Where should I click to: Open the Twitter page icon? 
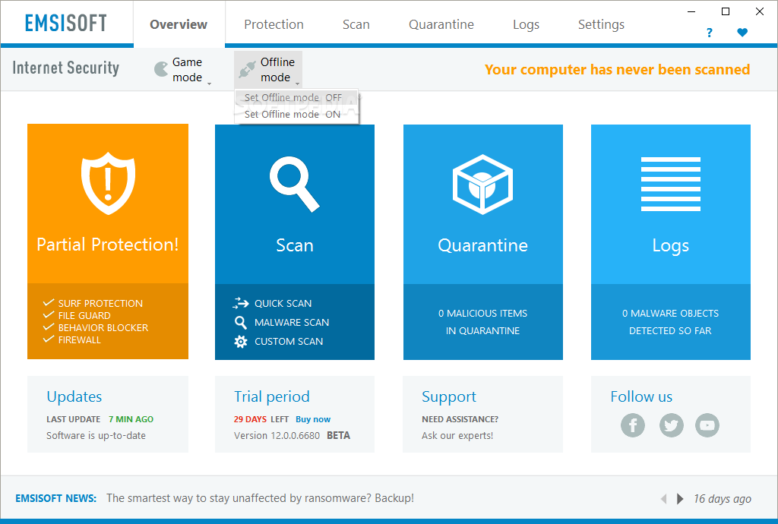[x=672, y=425]
